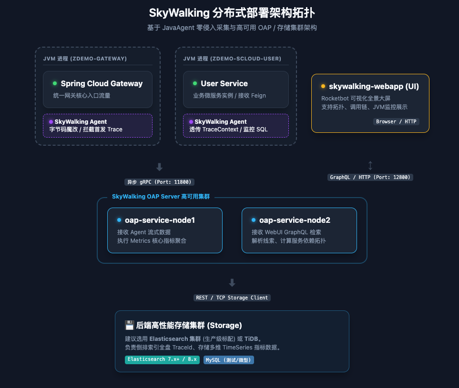The image size is (459, 388).
Task: Click the orange dot beside skywalking-webapp
Action: [323, 86]
